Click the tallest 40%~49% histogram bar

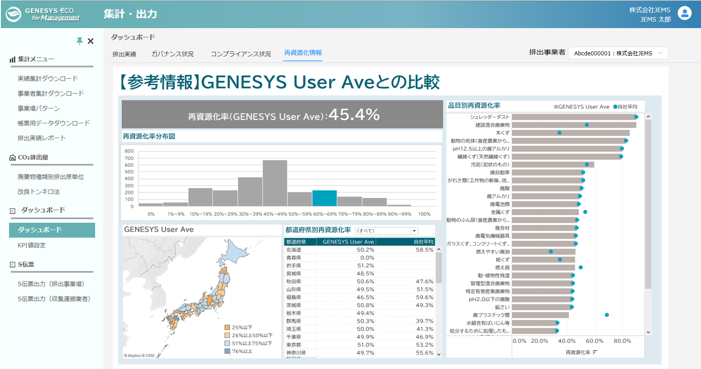click(x=275, y=183)
